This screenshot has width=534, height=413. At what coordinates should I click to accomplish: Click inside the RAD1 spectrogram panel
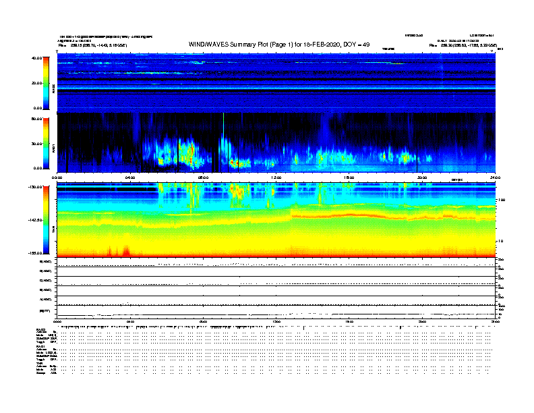276,143
